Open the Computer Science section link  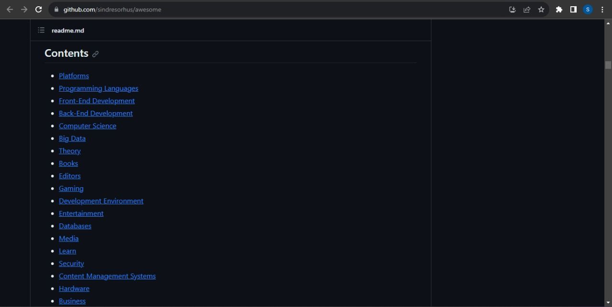point(87,126)
